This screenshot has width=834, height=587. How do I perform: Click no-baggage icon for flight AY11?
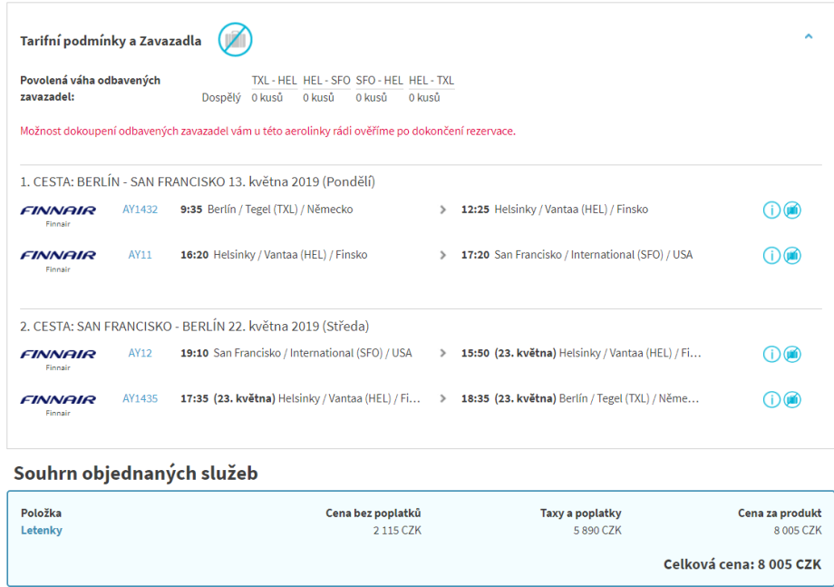coord(792,256)
